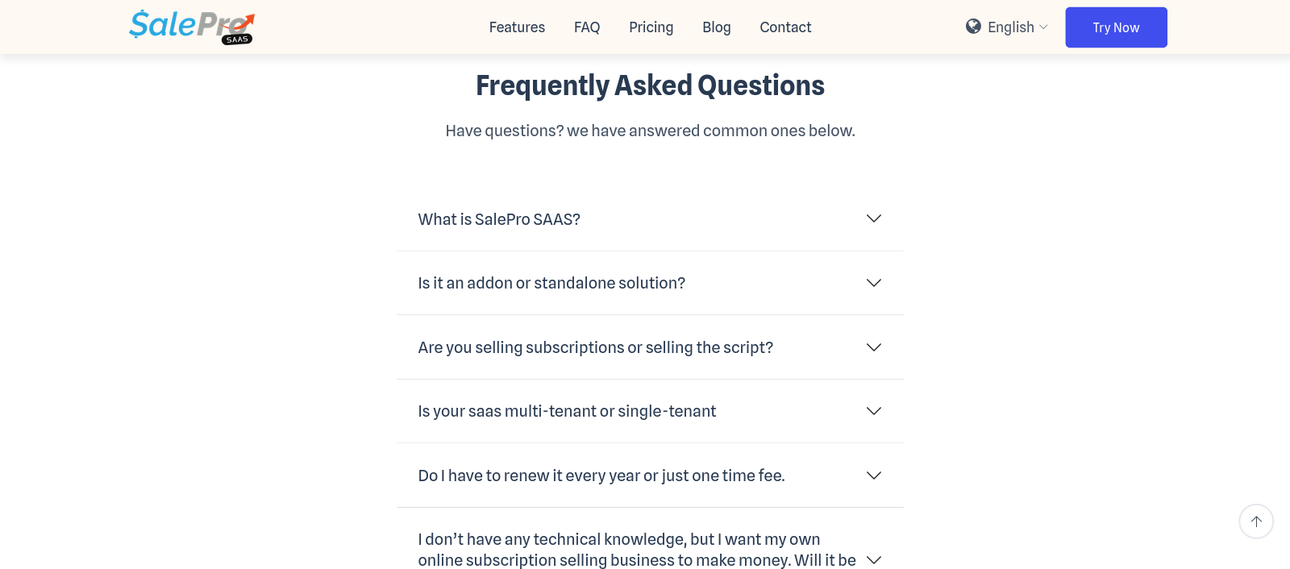The image size is (1290, 569).
Task: Open "Are you selling subscriptions" question text
Action: 595,347
